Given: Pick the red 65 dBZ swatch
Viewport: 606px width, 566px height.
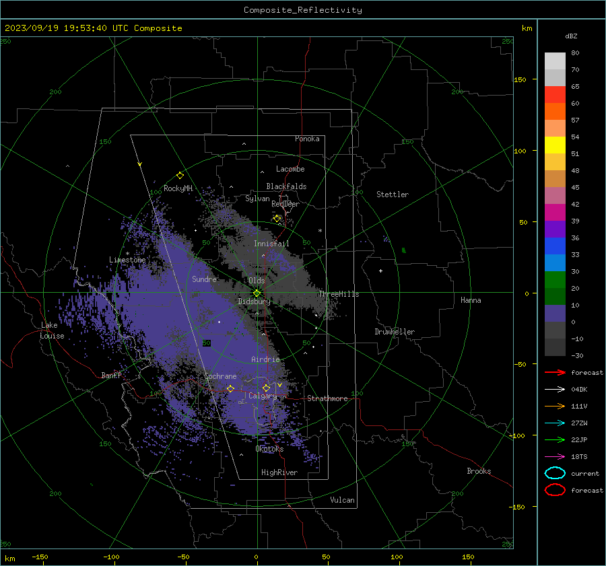Looking at the screenshot, I should coord(555,94).
